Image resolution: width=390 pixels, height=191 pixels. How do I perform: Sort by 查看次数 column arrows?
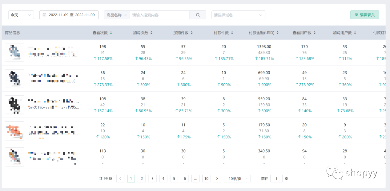[111, 33]
